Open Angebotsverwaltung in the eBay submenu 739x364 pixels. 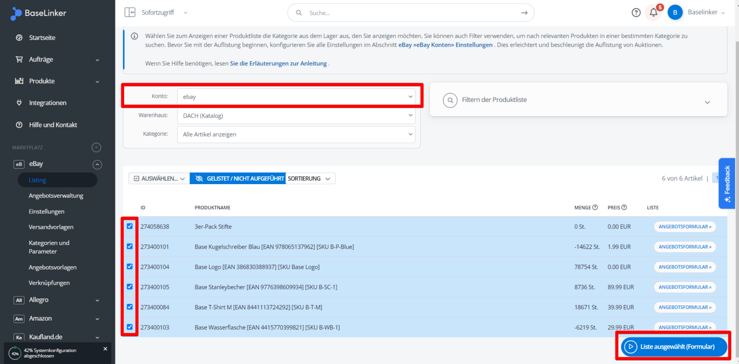(x=56, y=196)
